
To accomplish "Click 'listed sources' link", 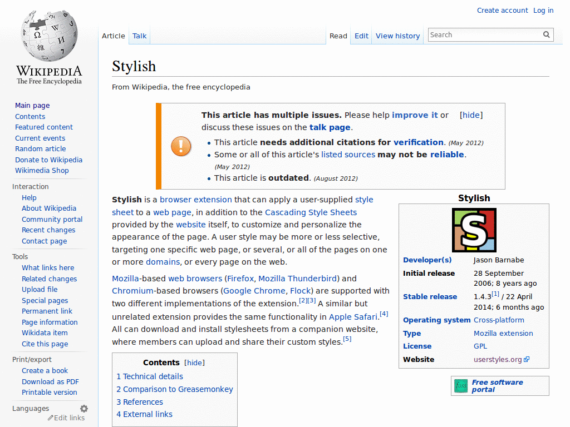I will pyautogui.click(x=348, y=155).
